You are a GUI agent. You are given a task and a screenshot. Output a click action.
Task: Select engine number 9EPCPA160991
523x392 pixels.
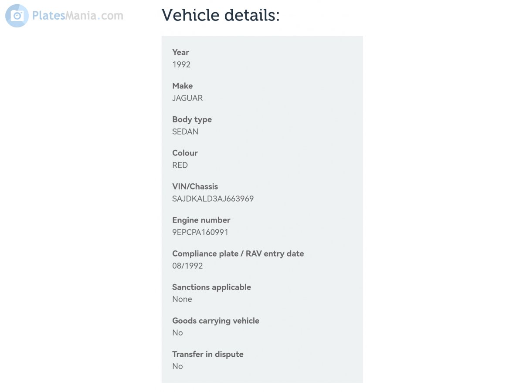pyautogui.click(x=200, y=232)
